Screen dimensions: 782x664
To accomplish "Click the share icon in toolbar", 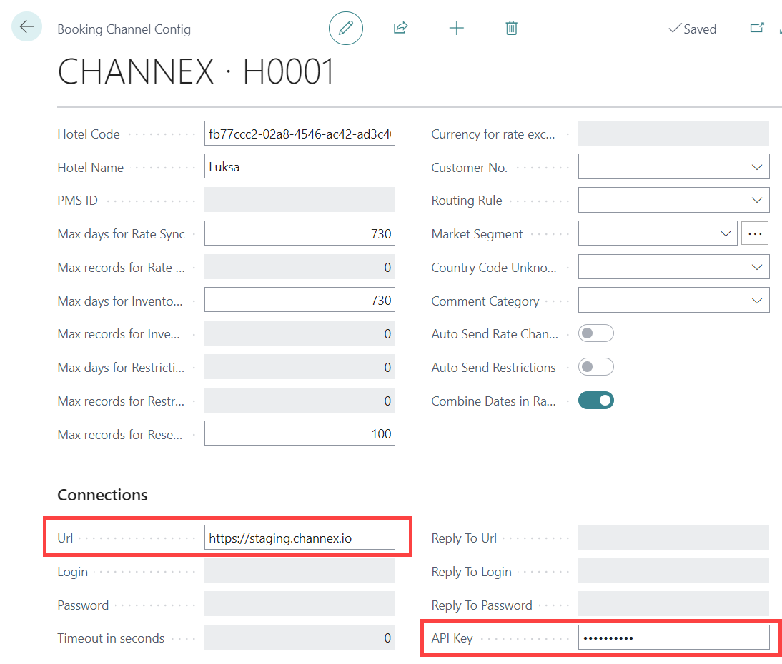I will [400, 29].
